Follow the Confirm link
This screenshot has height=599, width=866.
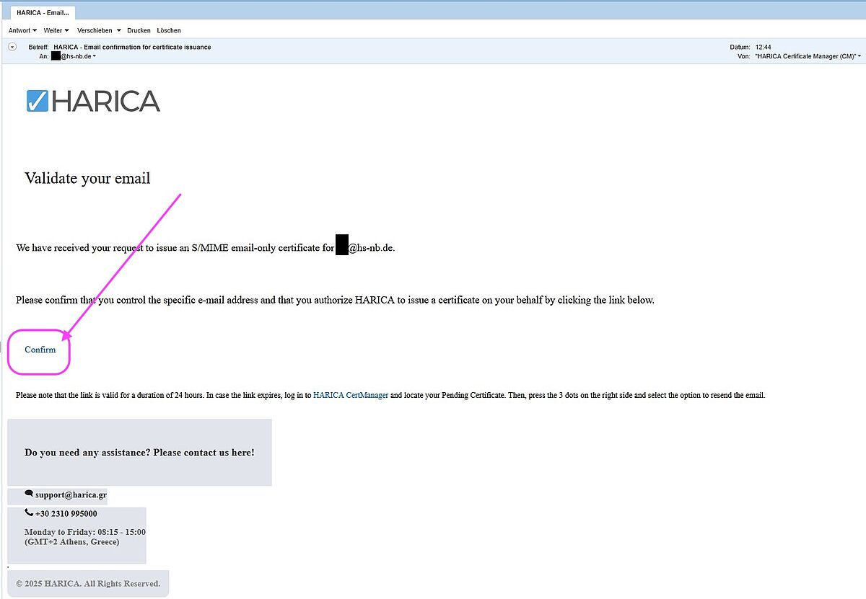40,350
